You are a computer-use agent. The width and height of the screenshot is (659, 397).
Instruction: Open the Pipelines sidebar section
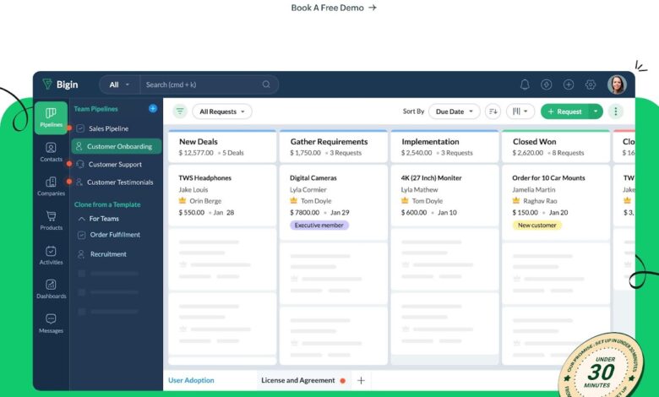pyautogui.click(x=51, y=117)
